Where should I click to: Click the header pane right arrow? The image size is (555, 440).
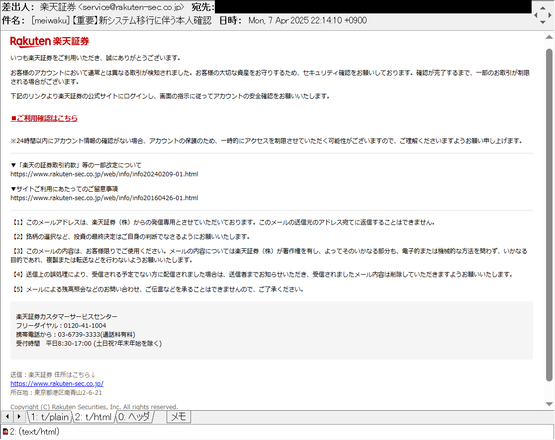[550, 15]
